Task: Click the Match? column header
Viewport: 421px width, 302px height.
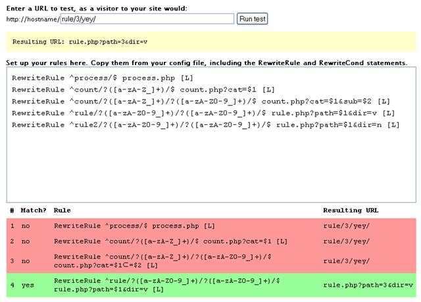Action: coord(34,210)
